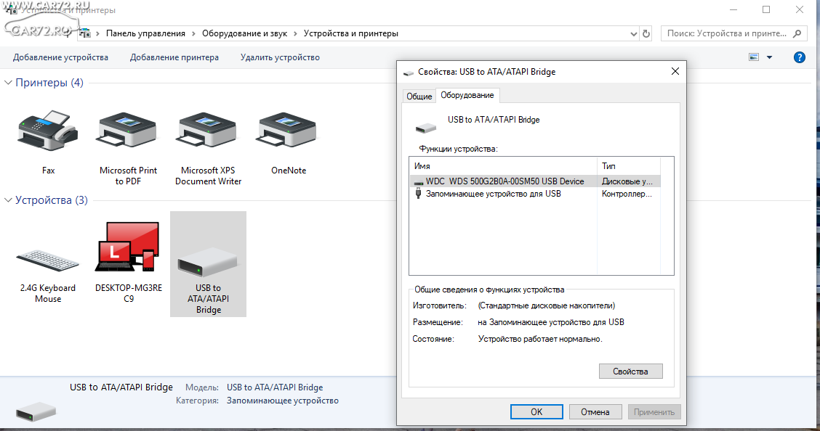The width and height of the screenshot is (820, 431).
Task: Click Панель управления in the breadcrumb
Action: [x=145, y=33]
